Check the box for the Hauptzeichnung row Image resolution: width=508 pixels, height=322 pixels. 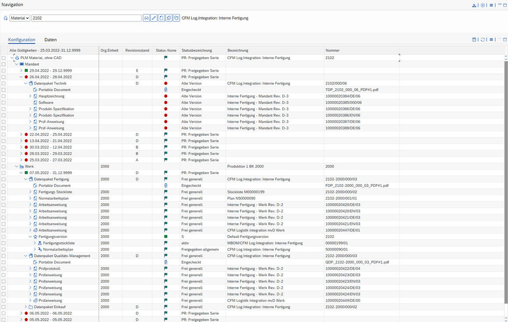(x=4, y=96)
